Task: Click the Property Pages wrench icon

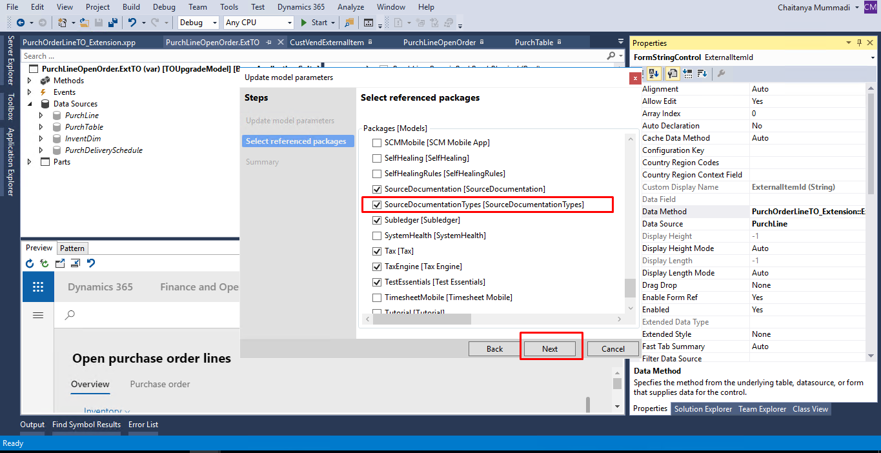Action: pos(722,74)
